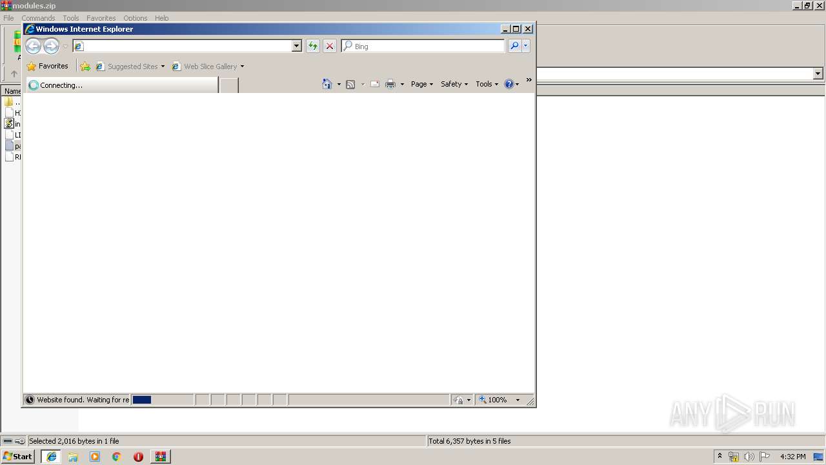Click the security zone lock icon in status bar

pyautogui.click(x=459, y=400)
